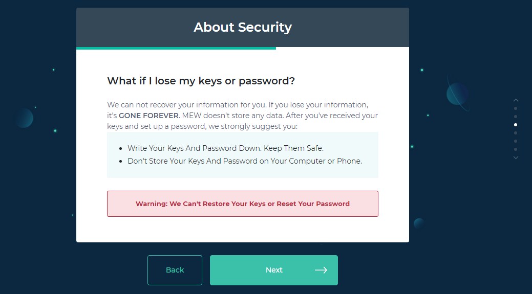This screenshot has height=294, width=532.
Task: Go to the Next security slide
Action: point(274,270)
